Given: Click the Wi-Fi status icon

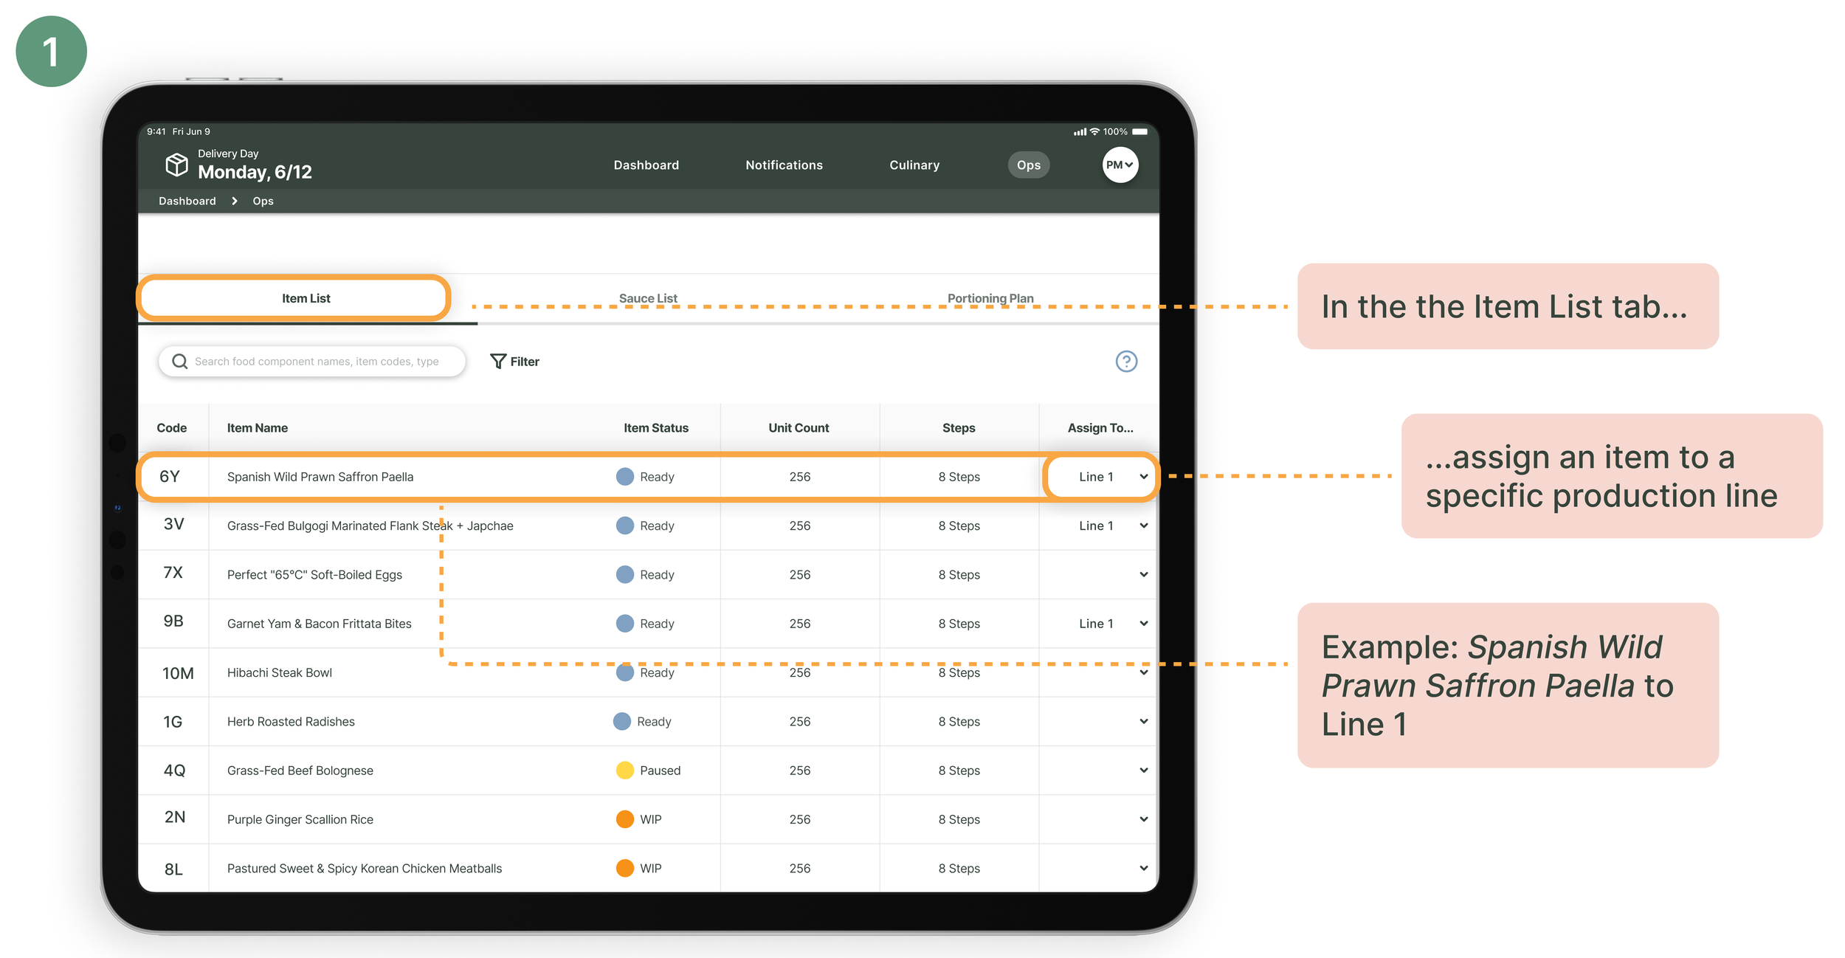Looking at the screenshot, I should (x=1094, y=131).
